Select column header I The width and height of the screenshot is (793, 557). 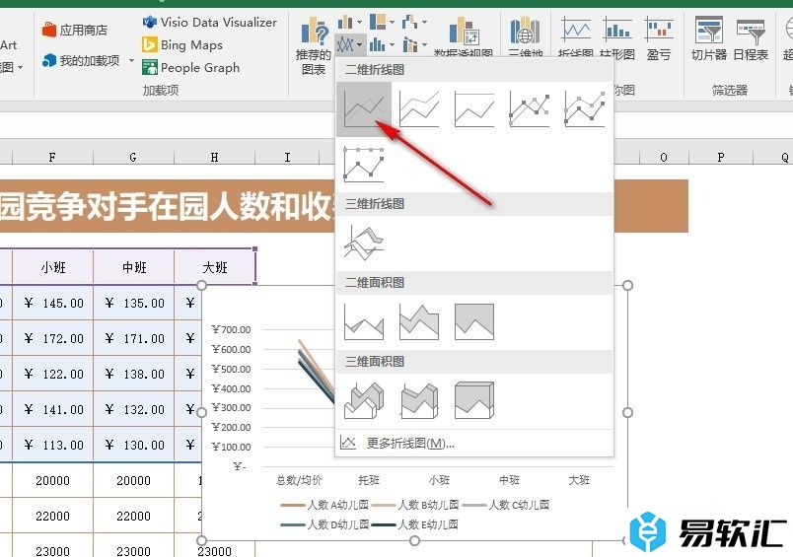tap(287, 157)
